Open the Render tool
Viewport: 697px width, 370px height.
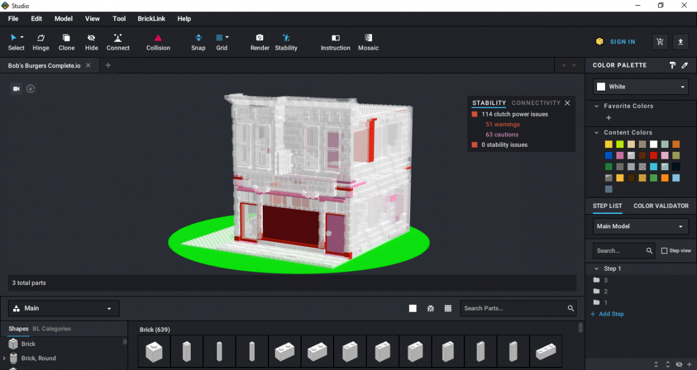(x=260, y=42)
